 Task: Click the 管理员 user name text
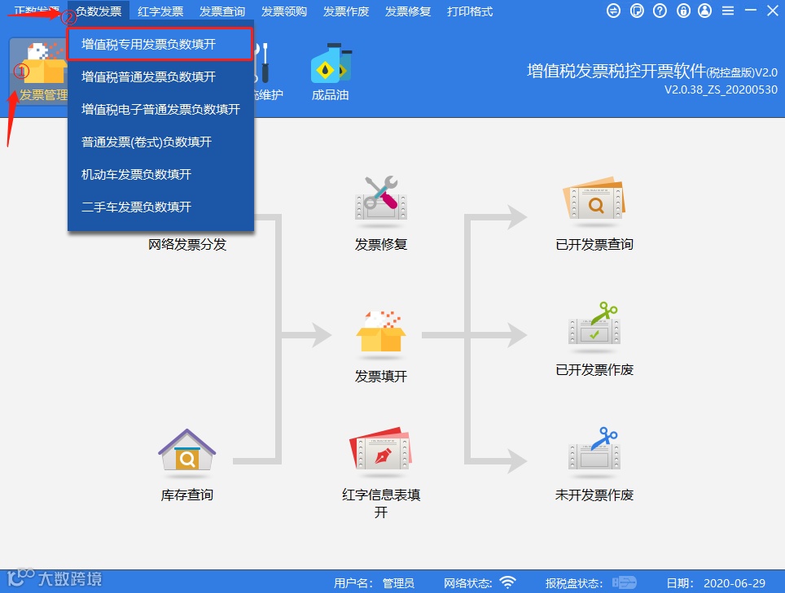tap(398, 583)
